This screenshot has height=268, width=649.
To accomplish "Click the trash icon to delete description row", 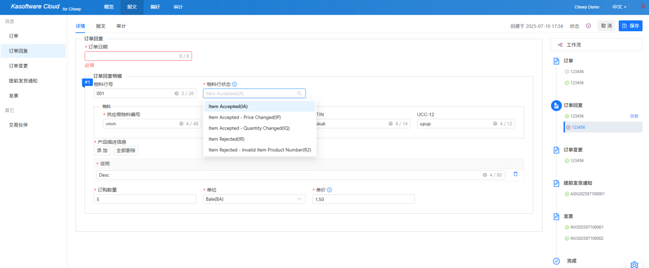I will [x=515, y=174].
